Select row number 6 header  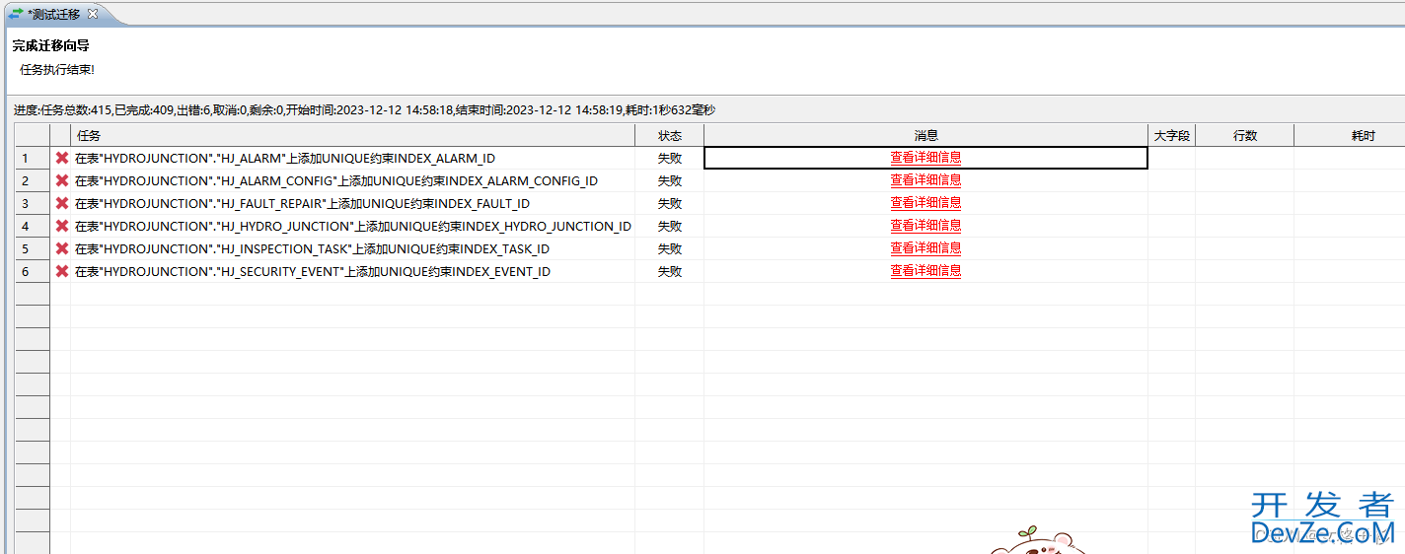pyautogui.click(x=33, y=271)
